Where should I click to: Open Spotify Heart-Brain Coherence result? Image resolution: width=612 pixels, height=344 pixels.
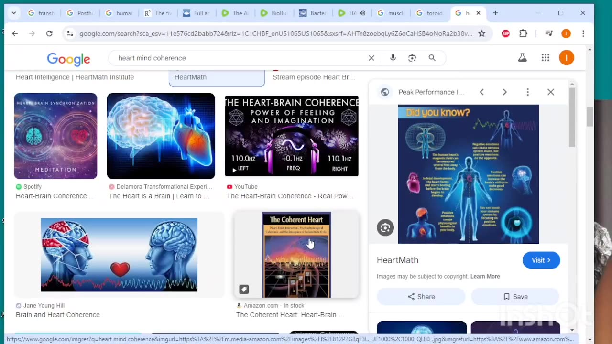(x=55, y=196)
